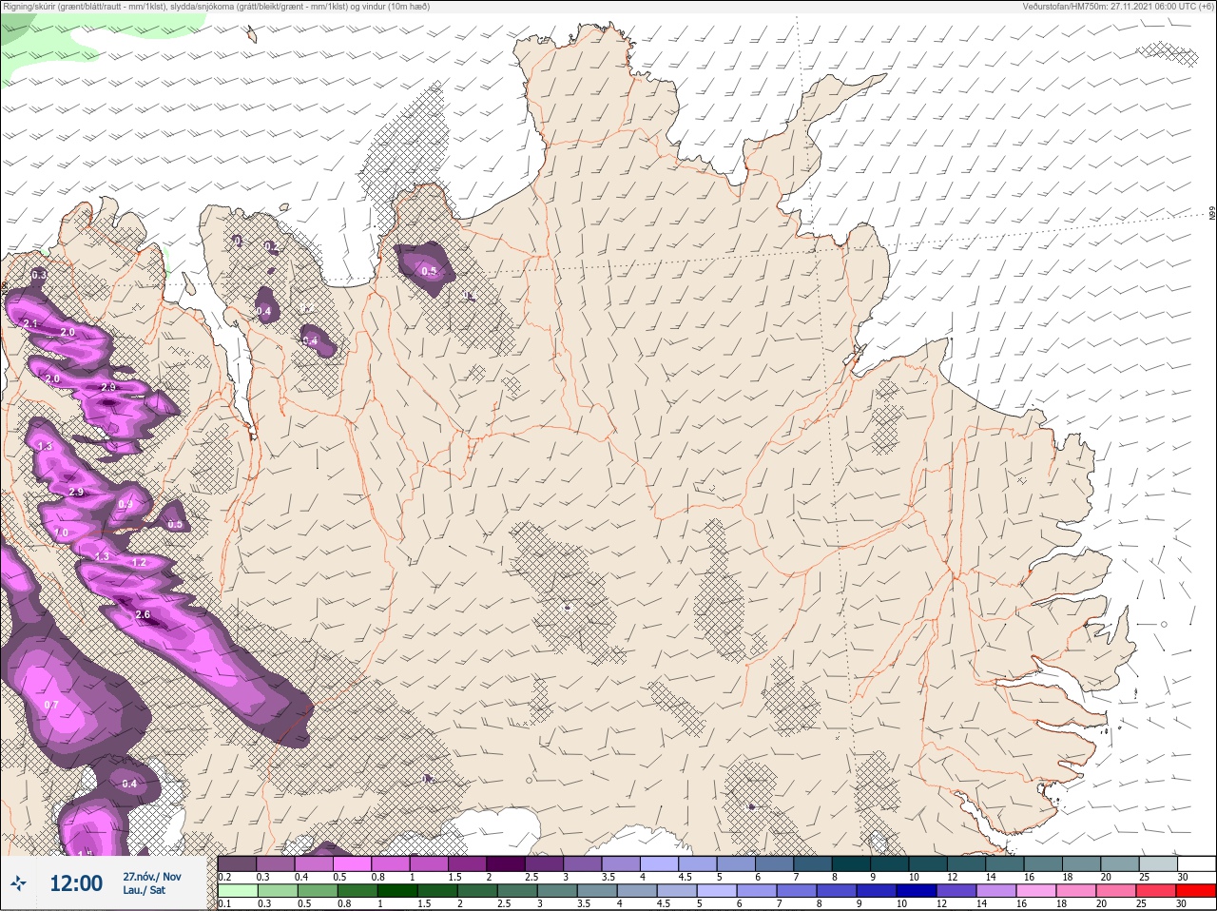
Task: Click the 1.2 precipitation value on the map
Action: [139, 563]
